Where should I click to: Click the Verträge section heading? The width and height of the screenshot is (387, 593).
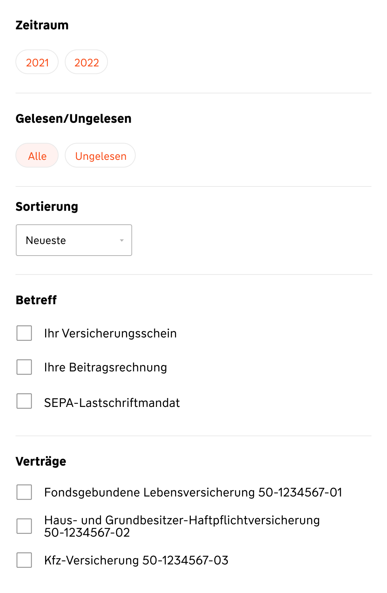41,461
